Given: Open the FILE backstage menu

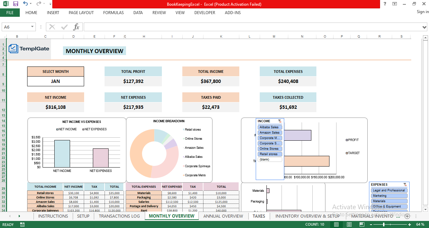Looking at the screenshot, I should click(x=10, y=13).
